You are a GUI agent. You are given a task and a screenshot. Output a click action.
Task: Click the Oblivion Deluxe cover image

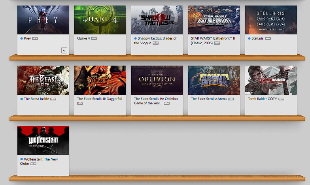point(157,80)
